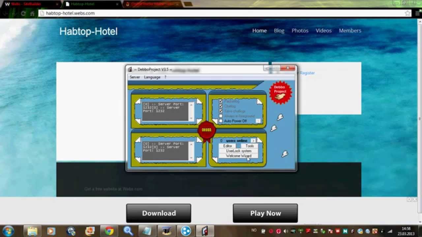This screenshot has width=422, height=237.
Task: Click the blue circular taskbar icon
Action: point(186,231)
